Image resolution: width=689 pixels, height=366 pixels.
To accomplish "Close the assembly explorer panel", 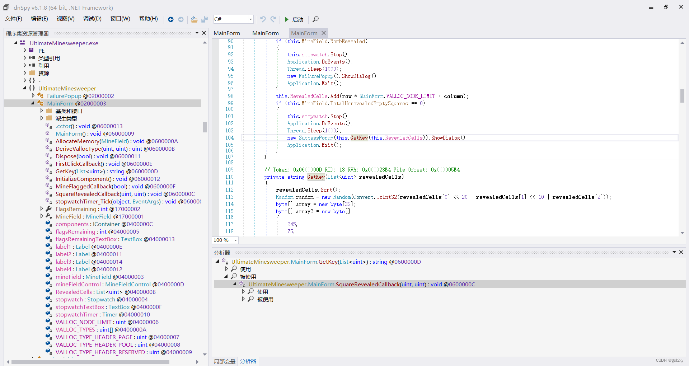I will coord(204,33).
